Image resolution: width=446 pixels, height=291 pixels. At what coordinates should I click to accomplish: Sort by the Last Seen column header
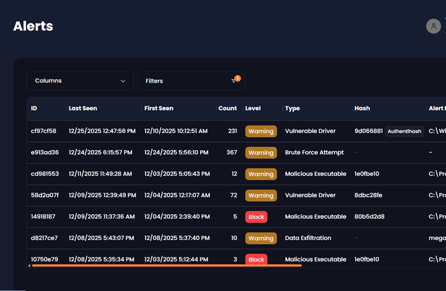coord(83,108)
